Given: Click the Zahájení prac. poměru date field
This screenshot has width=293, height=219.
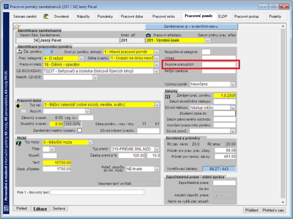Looking at the screenshot, I should [225, 96].
